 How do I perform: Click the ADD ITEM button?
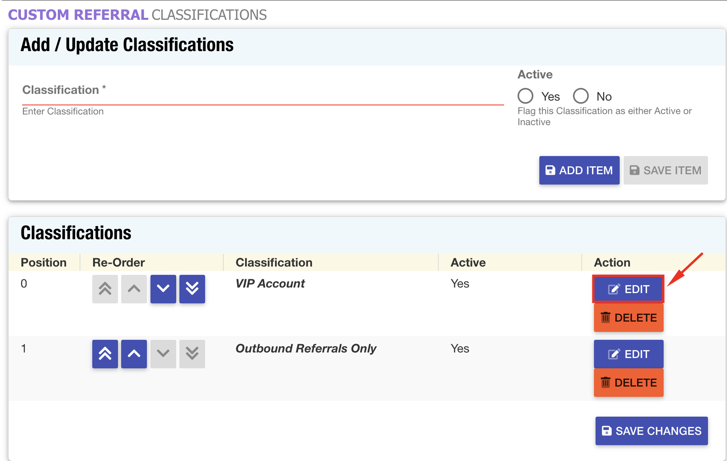(x=579, y=170)
